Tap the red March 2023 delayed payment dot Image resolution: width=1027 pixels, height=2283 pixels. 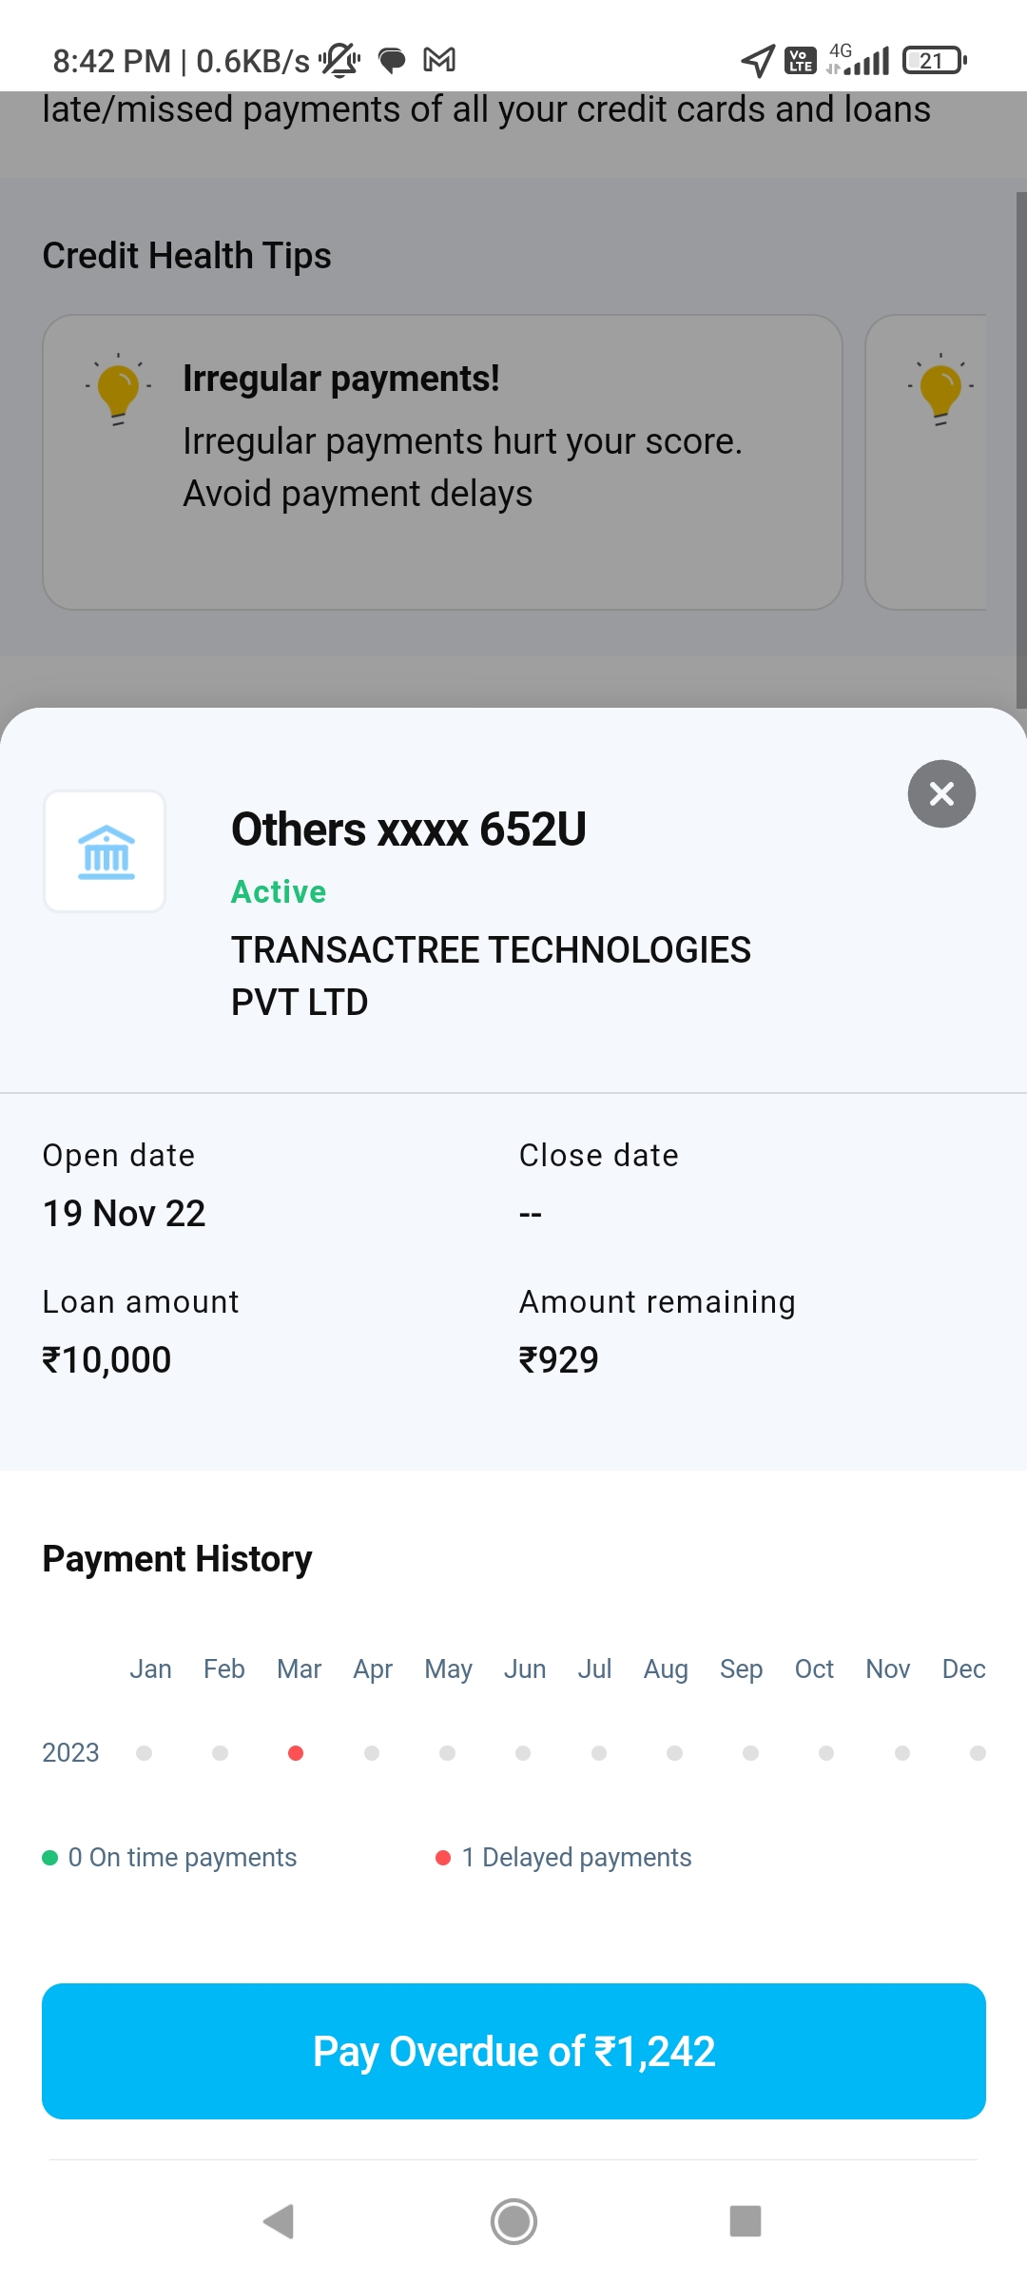click(296, 1753)
